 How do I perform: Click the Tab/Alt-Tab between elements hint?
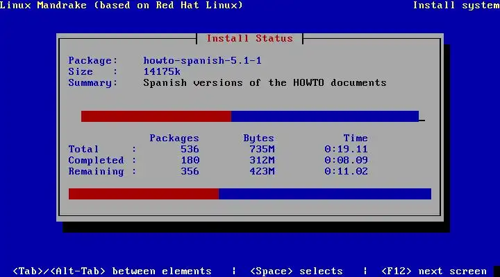point(112,271)
